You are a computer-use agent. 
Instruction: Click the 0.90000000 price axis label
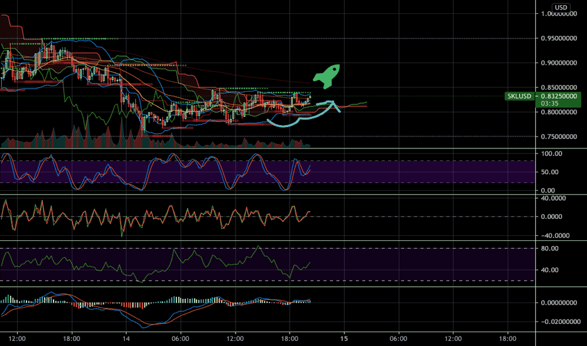559,63
